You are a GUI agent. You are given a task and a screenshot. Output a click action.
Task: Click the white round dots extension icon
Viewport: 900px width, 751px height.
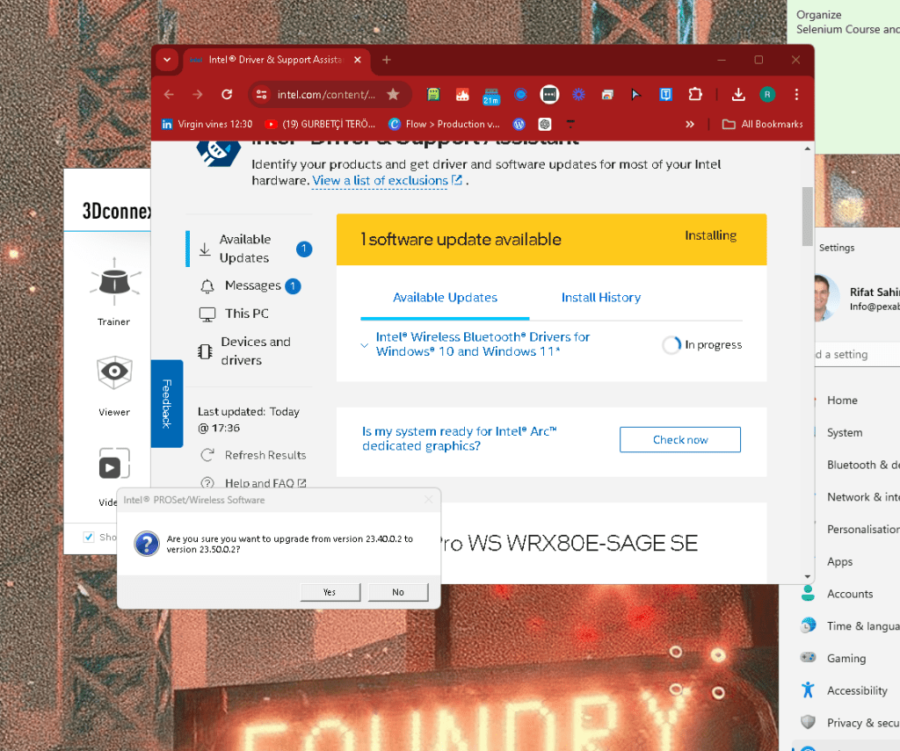(x=549, y=94)
